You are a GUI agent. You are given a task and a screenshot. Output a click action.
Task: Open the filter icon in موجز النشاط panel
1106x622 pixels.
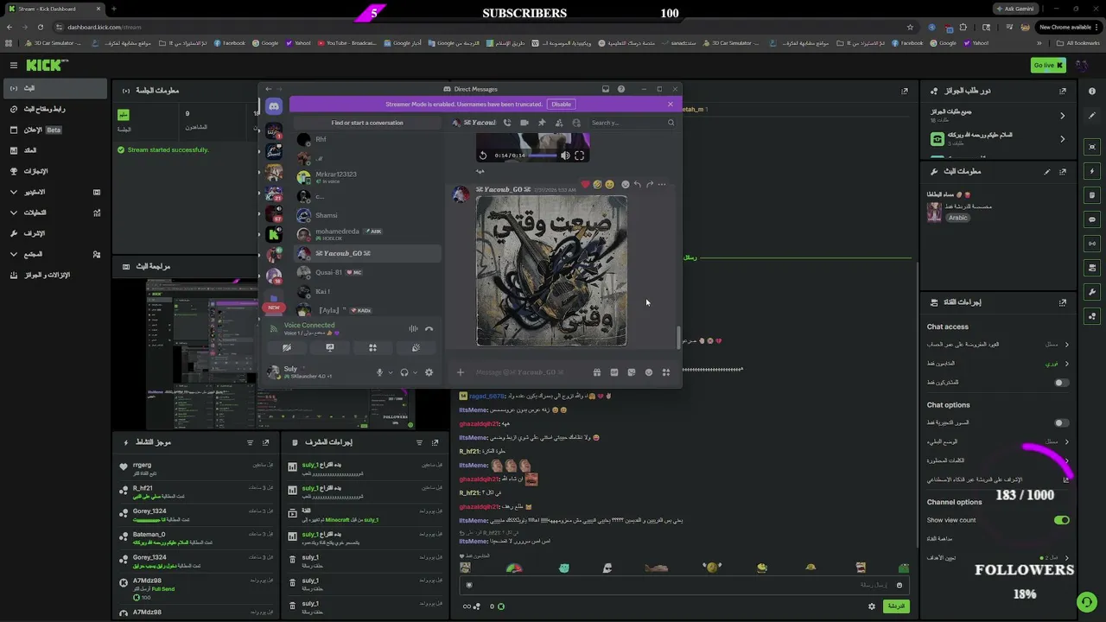click(251, 442)
